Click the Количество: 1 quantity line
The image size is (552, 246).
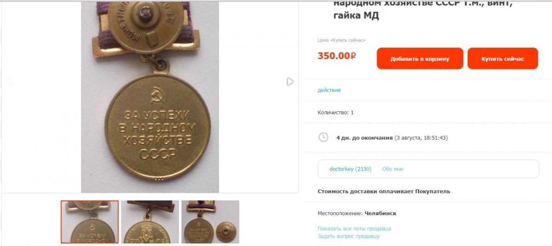(336, 112)
